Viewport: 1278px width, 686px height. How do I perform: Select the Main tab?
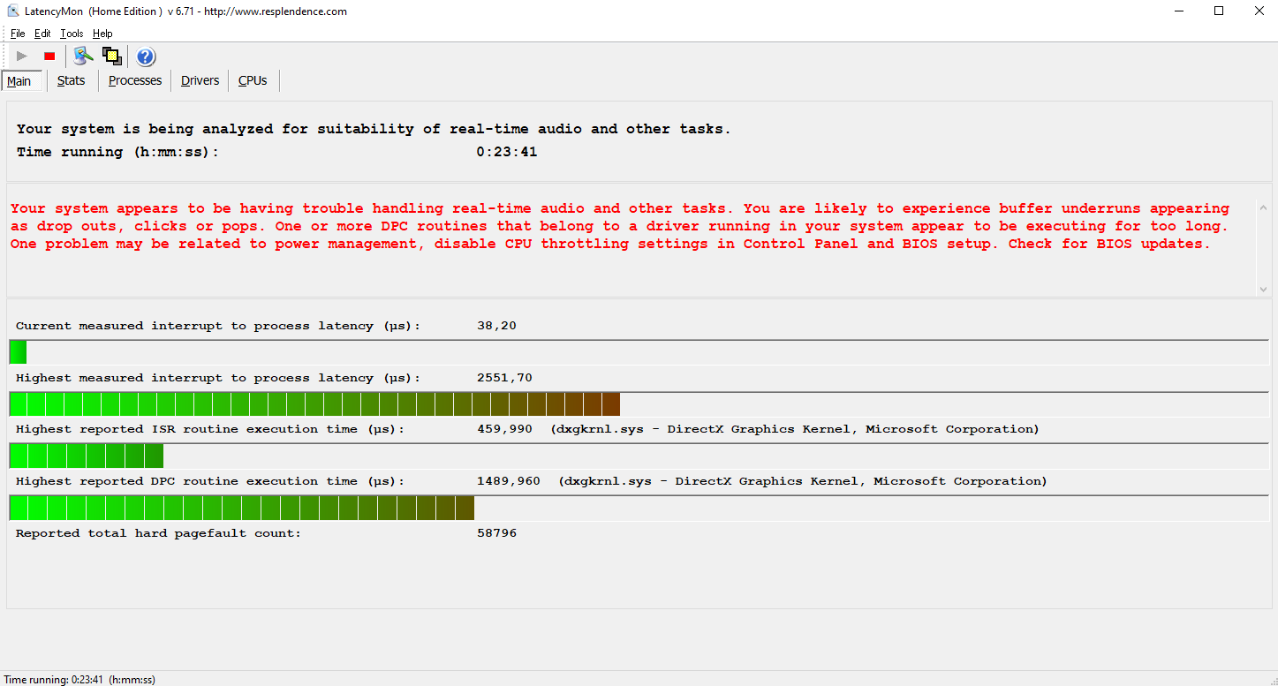coord(19,81)
